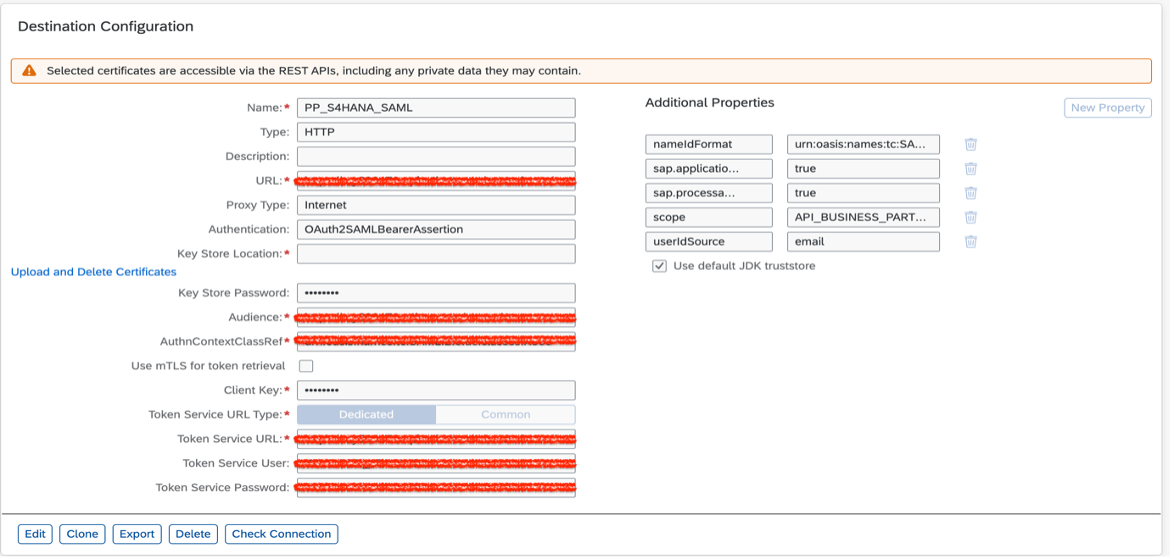Delete the destination
The width and height of the screenshot is (1174, 559).
[x=193, y=534]
